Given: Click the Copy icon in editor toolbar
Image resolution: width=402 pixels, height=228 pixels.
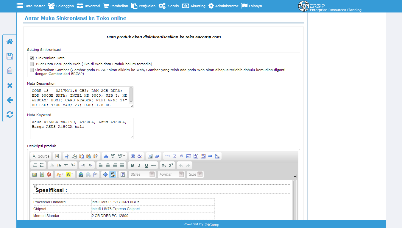Looking at the screenshot, I should (x=74, y=156).
